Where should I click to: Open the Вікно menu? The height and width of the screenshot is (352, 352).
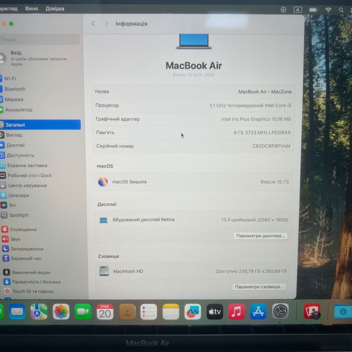click(32, 9)
